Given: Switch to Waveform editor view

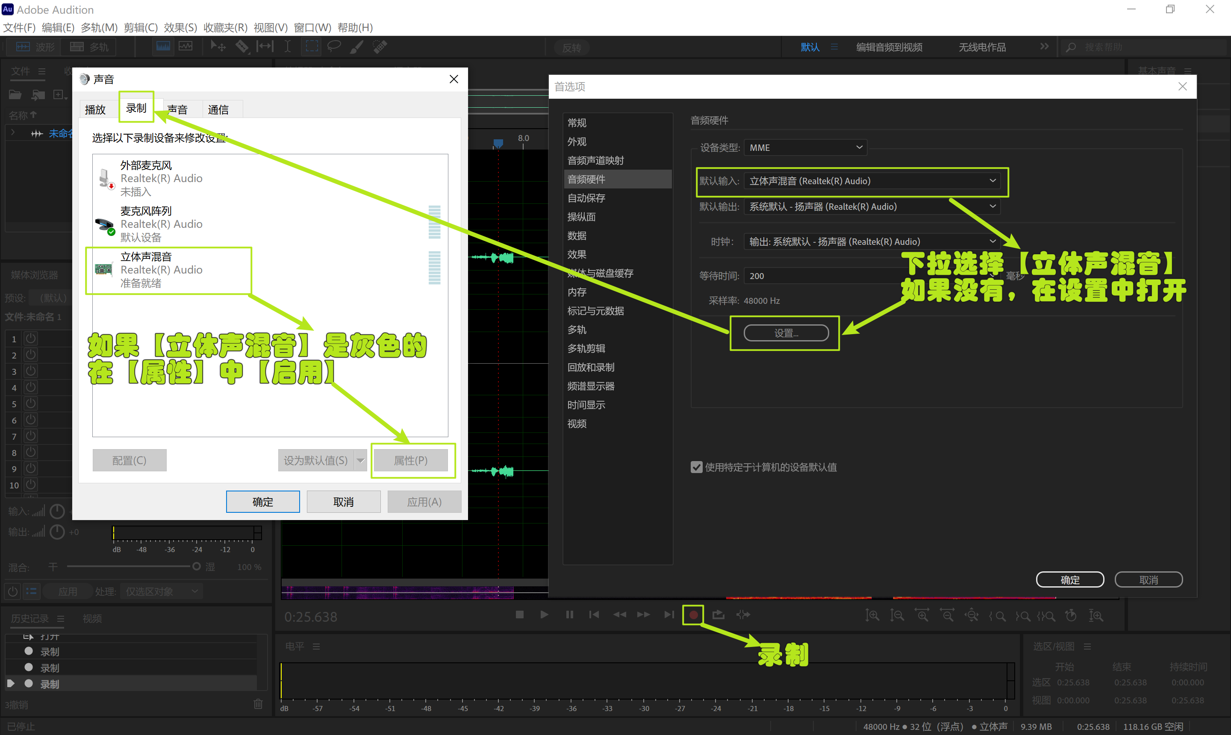Looking at the screenshot, I should tap(35, 47).
